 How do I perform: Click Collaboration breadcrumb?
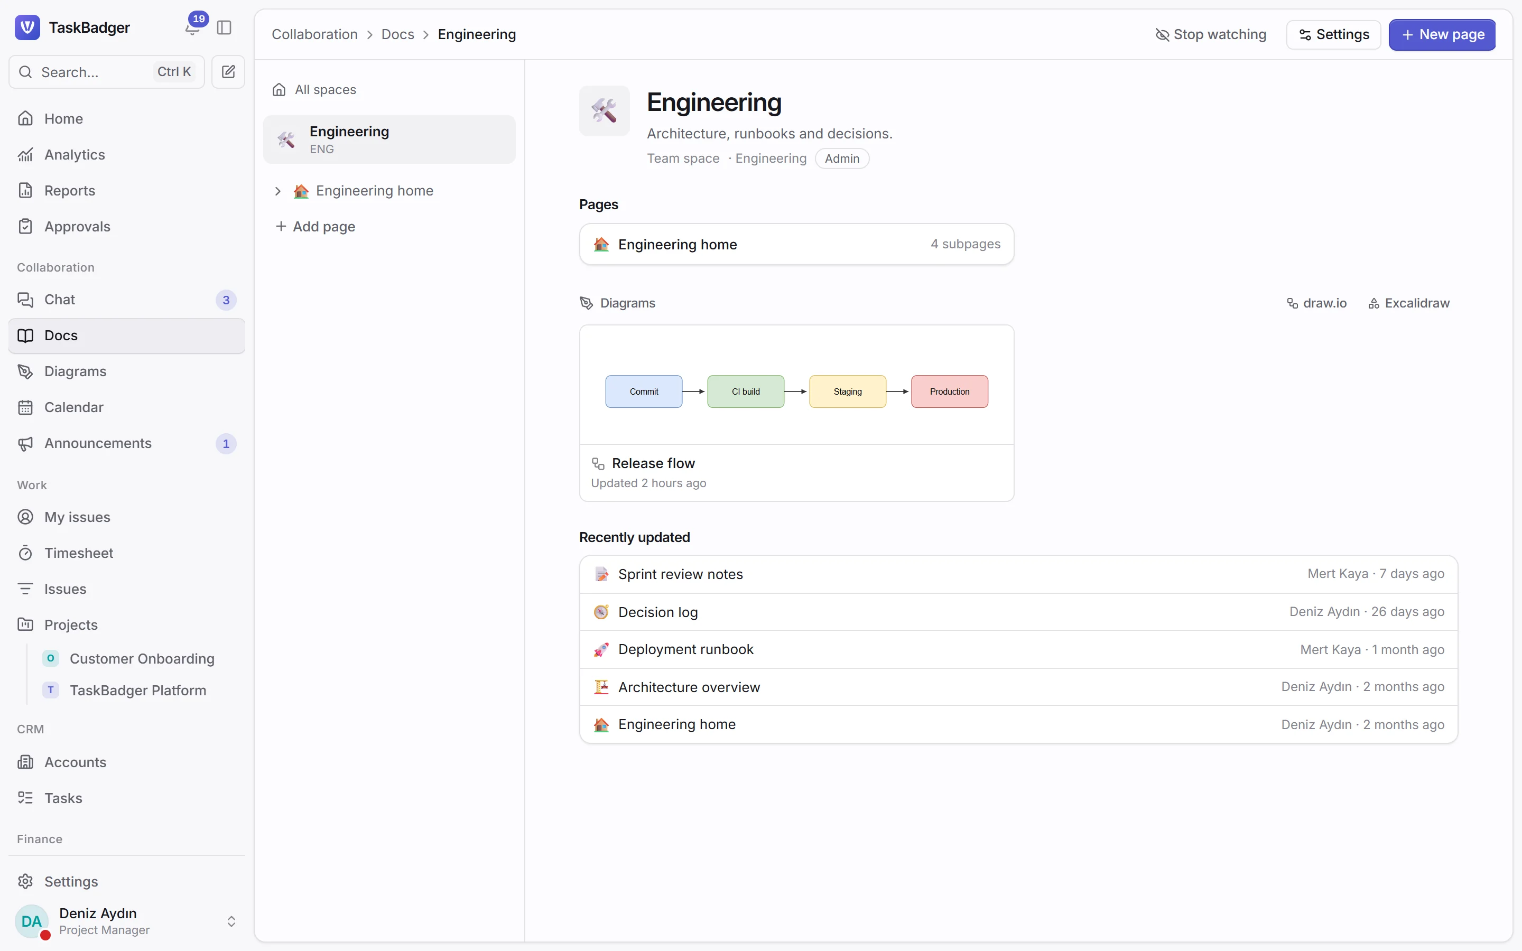click(x=314, y=34)
